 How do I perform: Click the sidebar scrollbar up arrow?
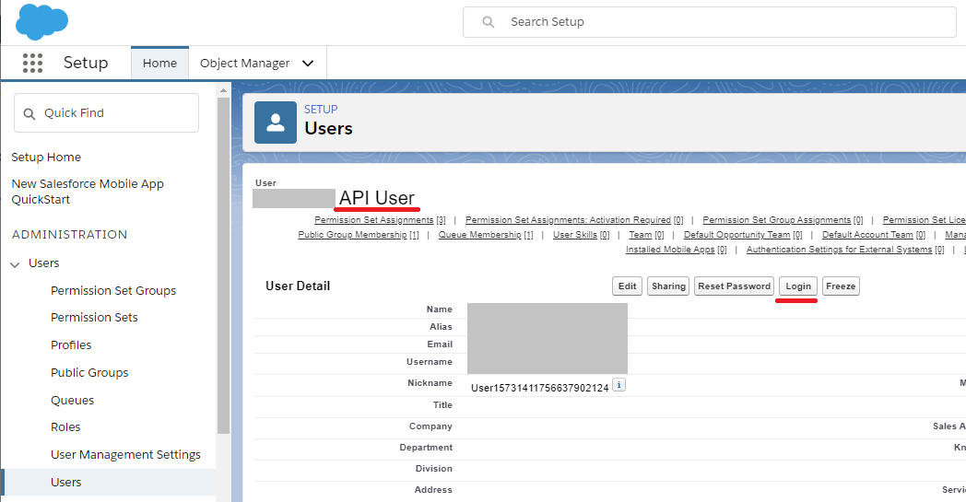tap(223, 90)
